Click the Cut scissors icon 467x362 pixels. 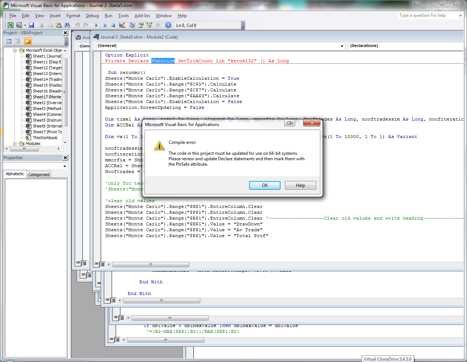pos(42,25)
